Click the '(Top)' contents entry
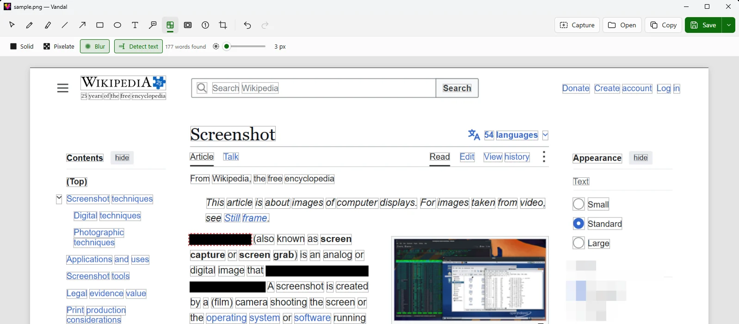The image size is (739, 324). click(x=77, y=182)
